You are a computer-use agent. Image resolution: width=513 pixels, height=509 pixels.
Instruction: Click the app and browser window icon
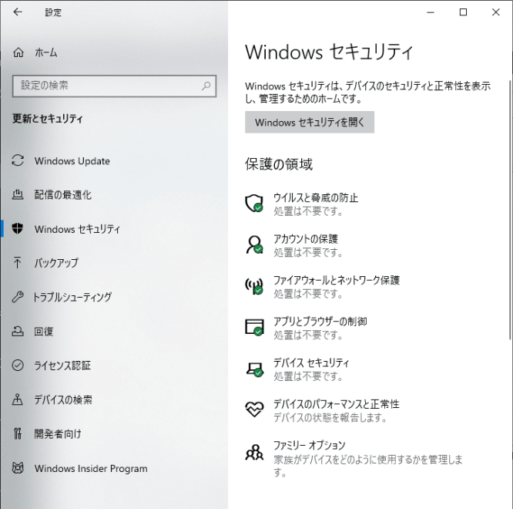[254, 327]
